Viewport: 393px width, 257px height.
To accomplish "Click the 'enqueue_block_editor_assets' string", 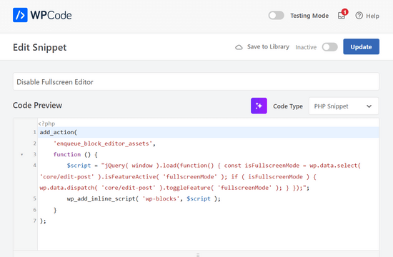I will 103,143.
